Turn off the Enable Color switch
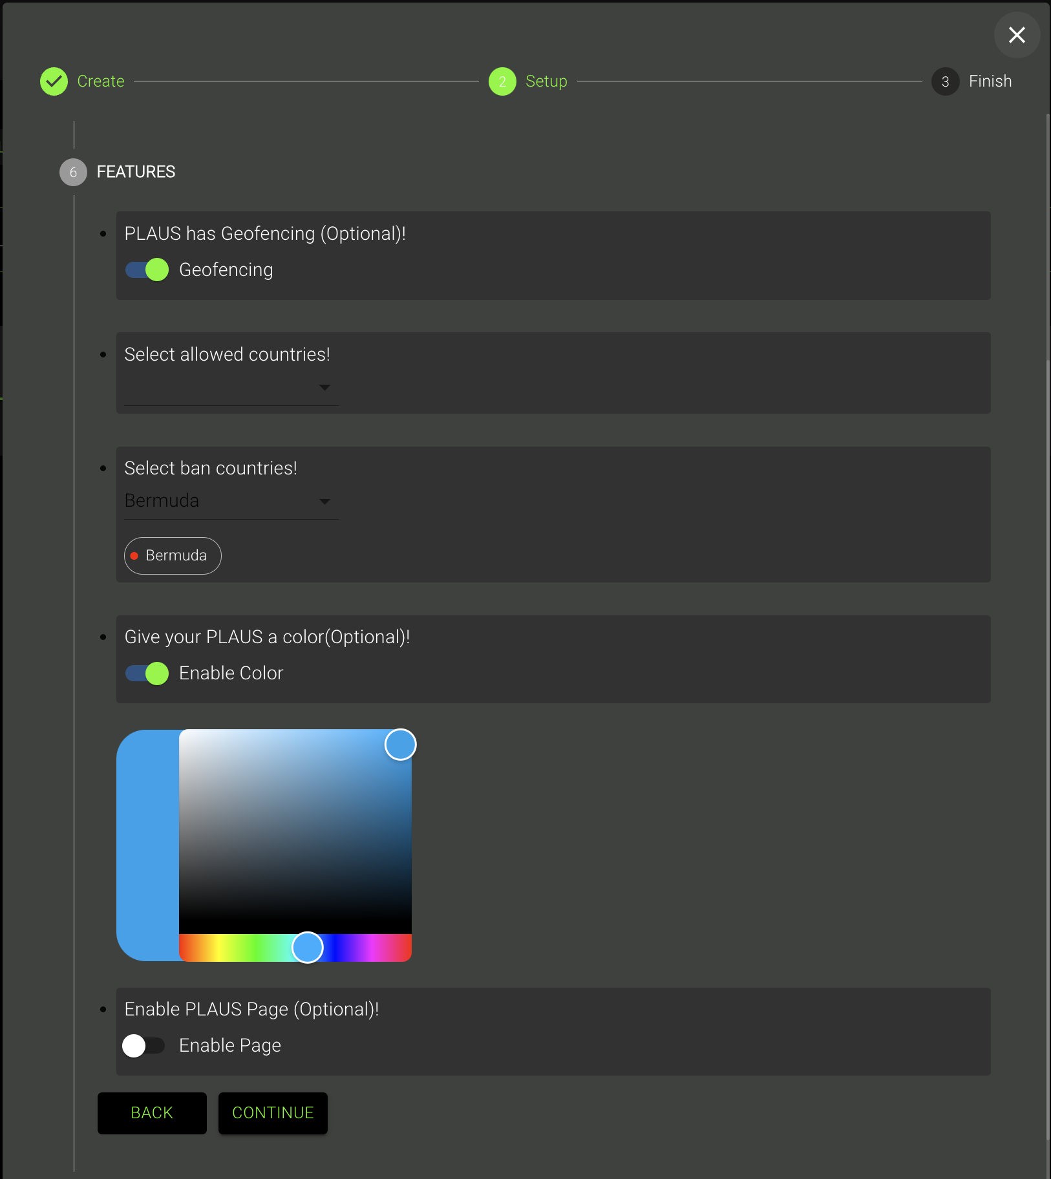 point(147,673)
